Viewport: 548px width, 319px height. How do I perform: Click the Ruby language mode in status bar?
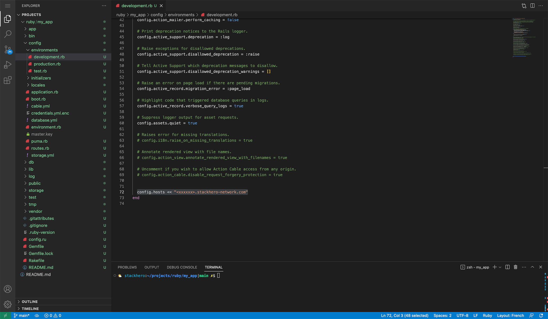click(x=487, y=316)
